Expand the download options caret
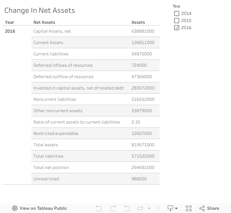This screenshot has height=213, width=231. 177,208
